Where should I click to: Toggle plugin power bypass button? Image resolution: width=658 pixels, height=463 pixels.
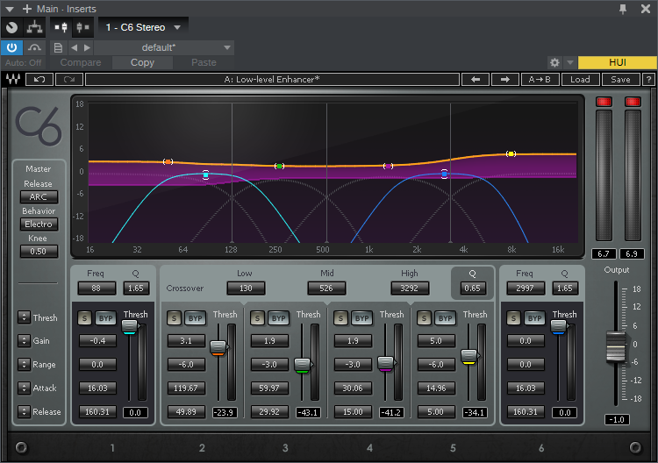pyautogui.click(x=11, y=47)
